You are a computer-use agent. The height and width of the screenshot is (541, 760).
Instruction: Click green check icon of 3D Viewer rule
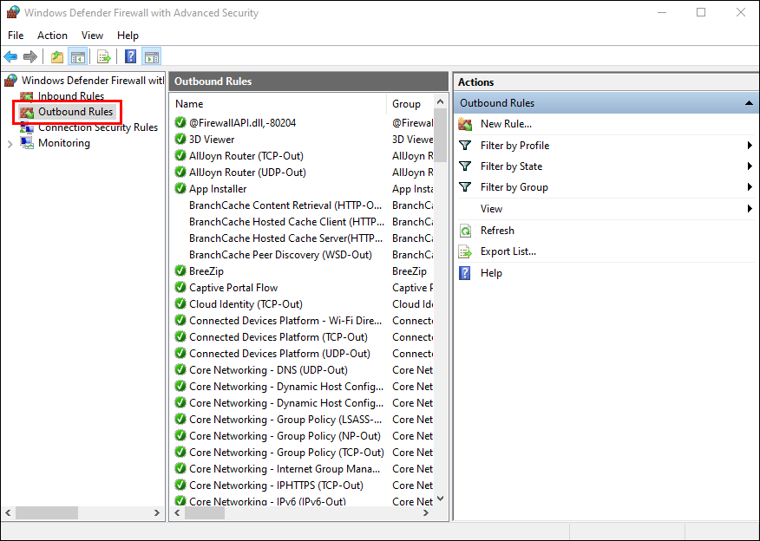tap(180, 139)
